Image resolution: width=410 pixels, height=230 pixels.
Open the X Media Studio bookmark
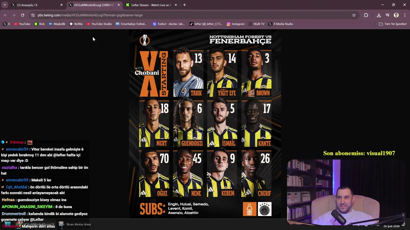click(281, 24)
